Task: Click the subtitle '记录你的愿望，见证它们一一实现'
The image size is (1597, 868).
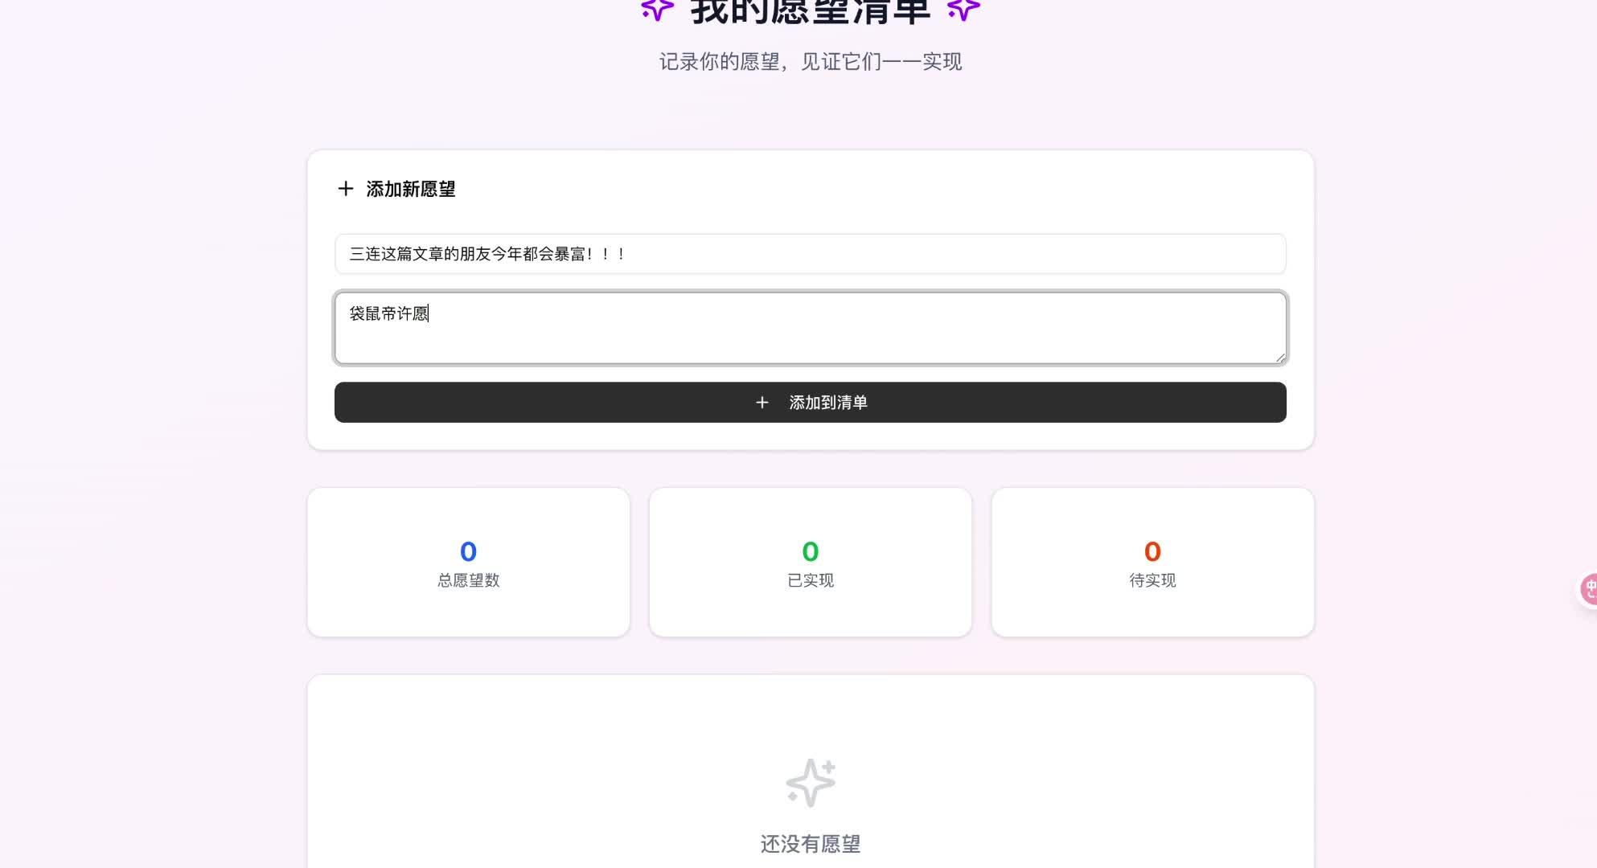Action: point(811,62)
